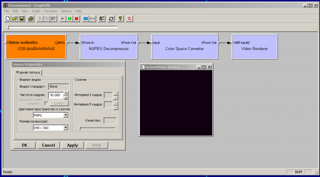Click the NUM status bar indicator
The image size is (320, 177).
pyautogui.click(x=299, y=172)
